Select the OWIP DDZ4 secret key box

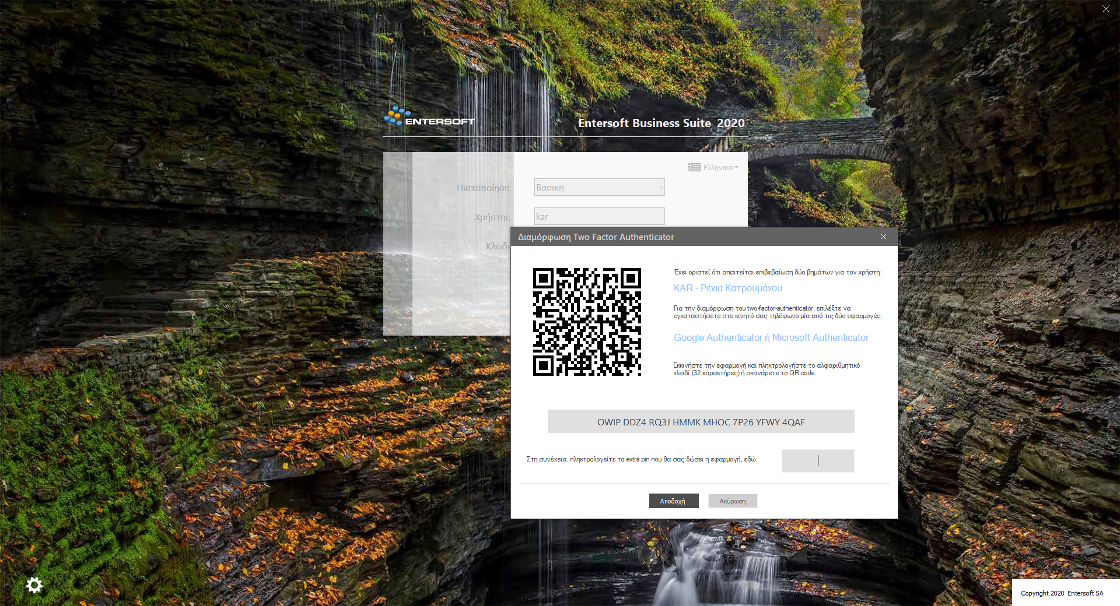point(701,421)
